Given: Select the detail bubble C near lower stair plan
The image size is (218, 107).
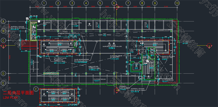Looking at the screenshot, I should [x=36, y=89].
